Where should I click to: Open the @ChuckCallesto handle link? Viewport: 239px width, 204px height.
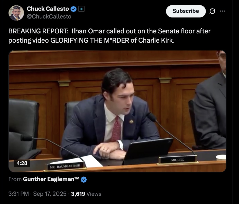(x=49, y=16)
